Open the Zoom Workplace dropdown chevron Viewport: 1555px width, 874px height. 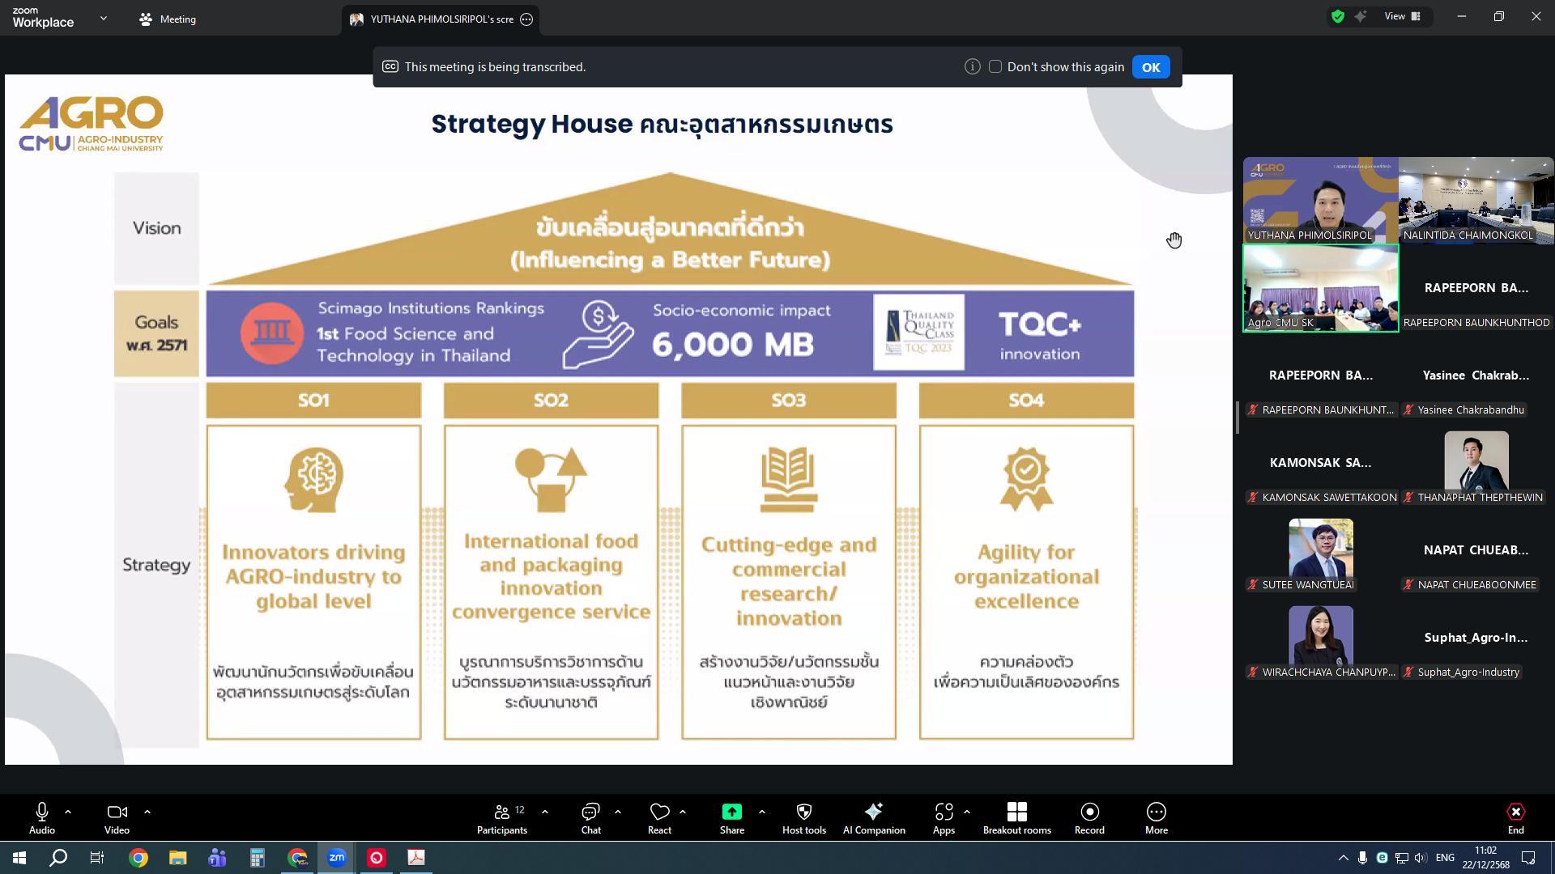click(103, 18)
